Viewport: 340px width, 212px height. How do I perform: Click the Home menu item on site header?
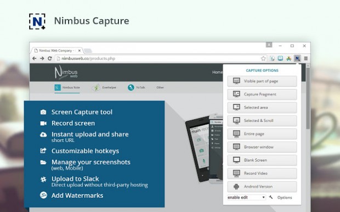[x=217, y=72]
